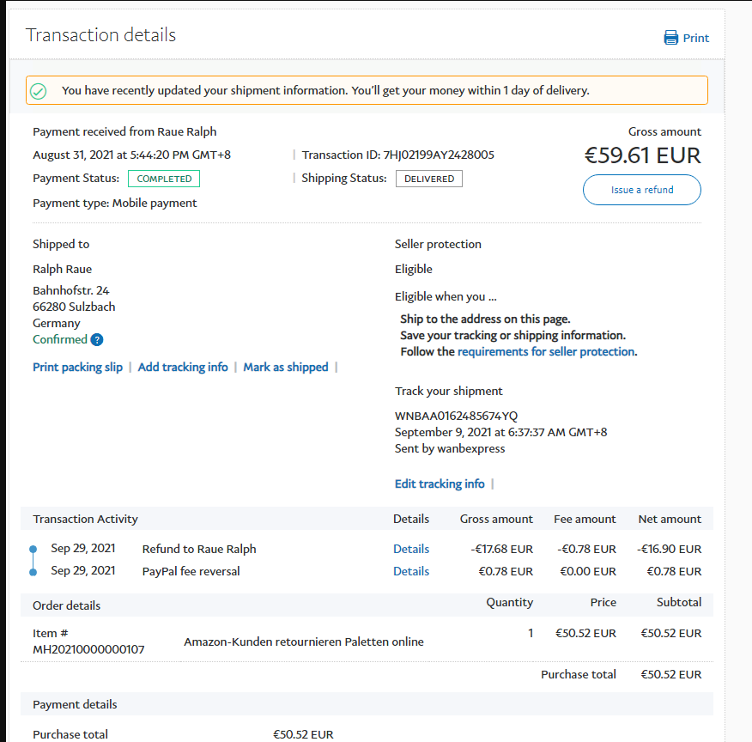The height and width of the screenshot is (742, 752).
Task: Click the COMPLETED payment status badge
Action: (x=164, y=179)
